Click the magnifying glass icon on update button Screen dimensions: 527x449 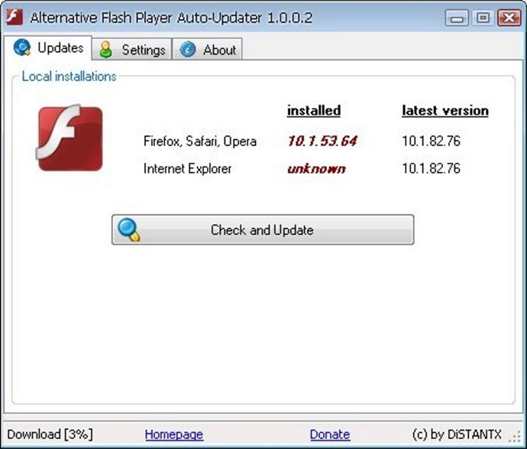129,230
